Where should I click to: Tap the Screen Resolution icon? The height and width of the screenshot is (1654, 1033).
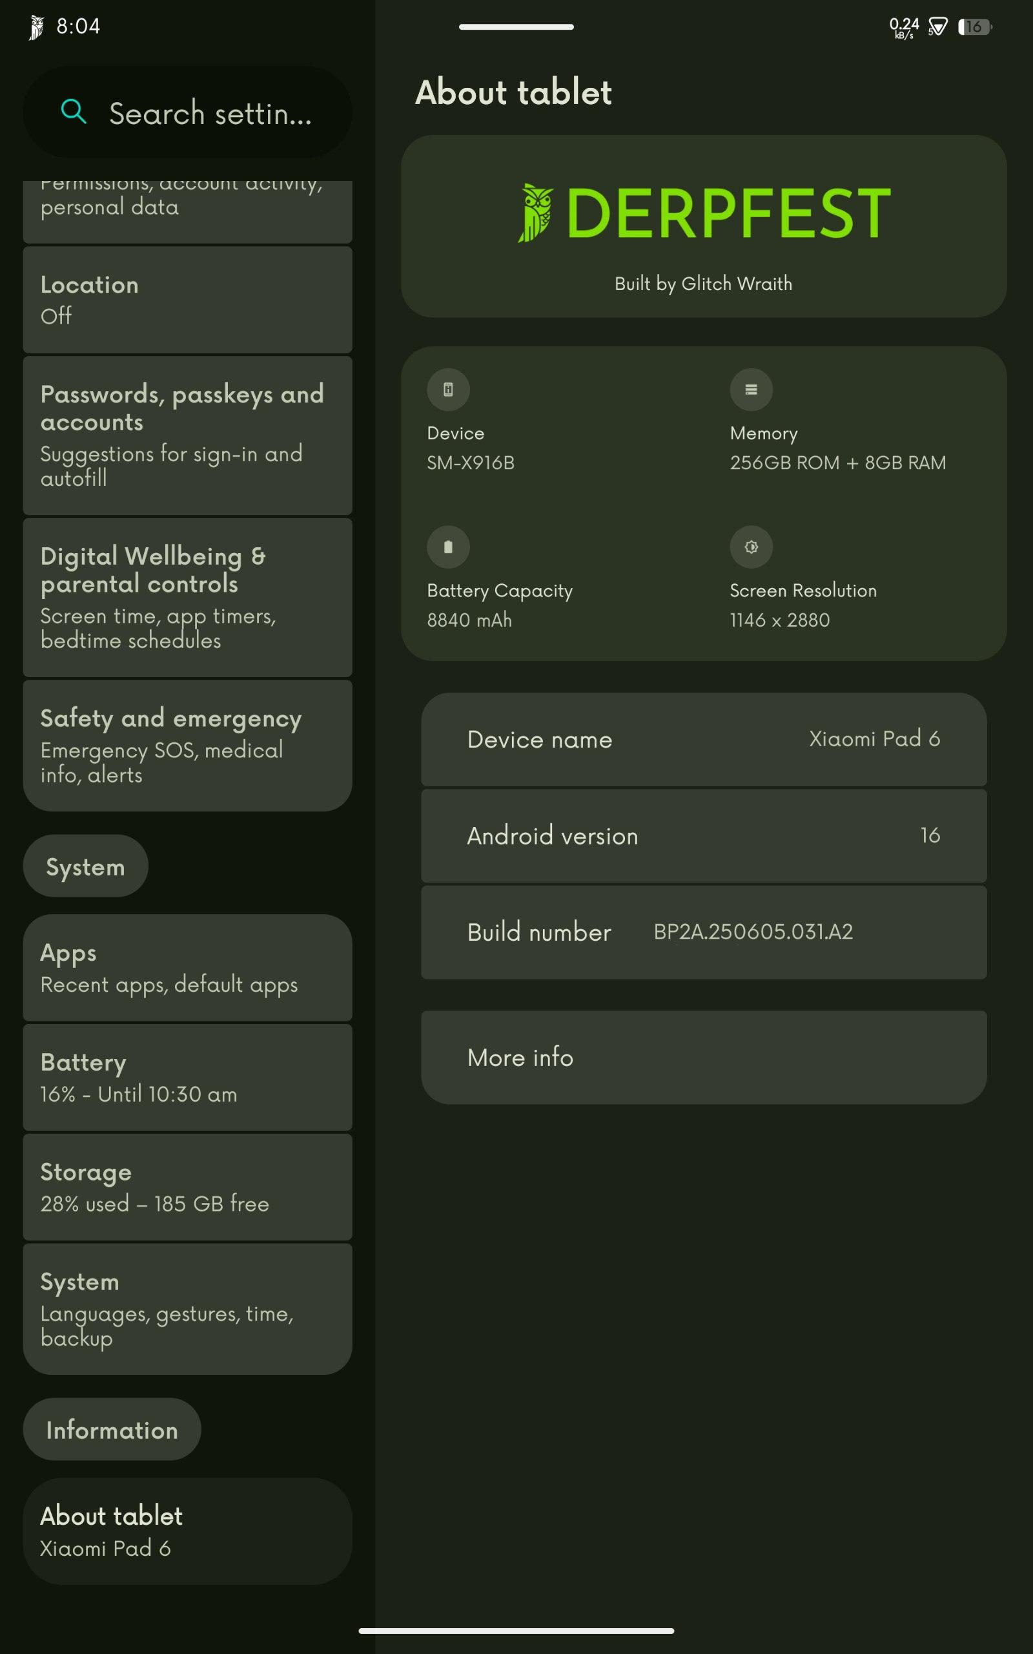tap(751, 547)
